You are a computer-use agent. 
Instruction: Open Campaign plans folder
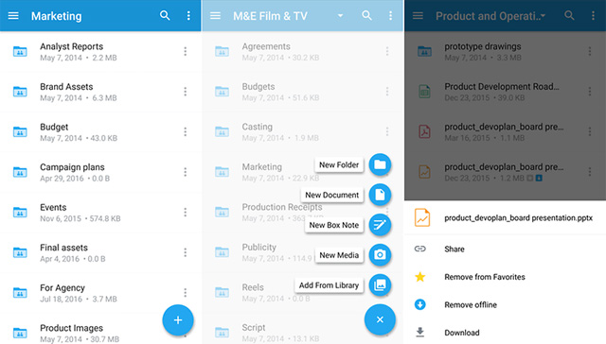coord(100,172)
